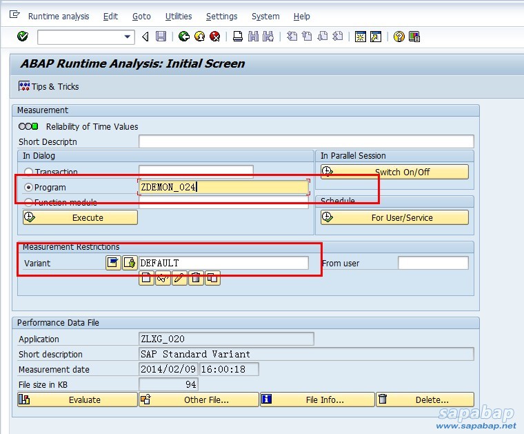Click the Customize Local Layout icon
Image resolution: width=524 pixels, height=434 pixels.
click(x=414, y=37)
